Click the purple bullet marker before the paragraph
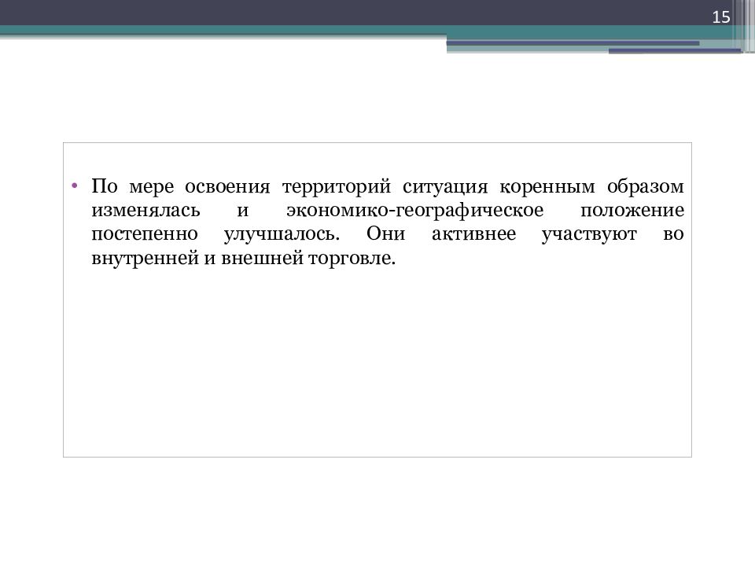The image size is (755, 566). (x=74, y=186)
